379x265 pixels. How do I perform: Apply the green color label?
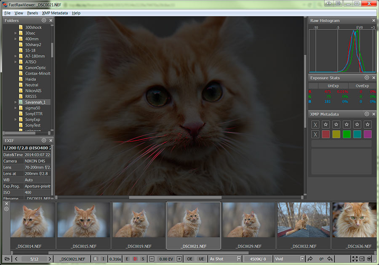[347, 134]
